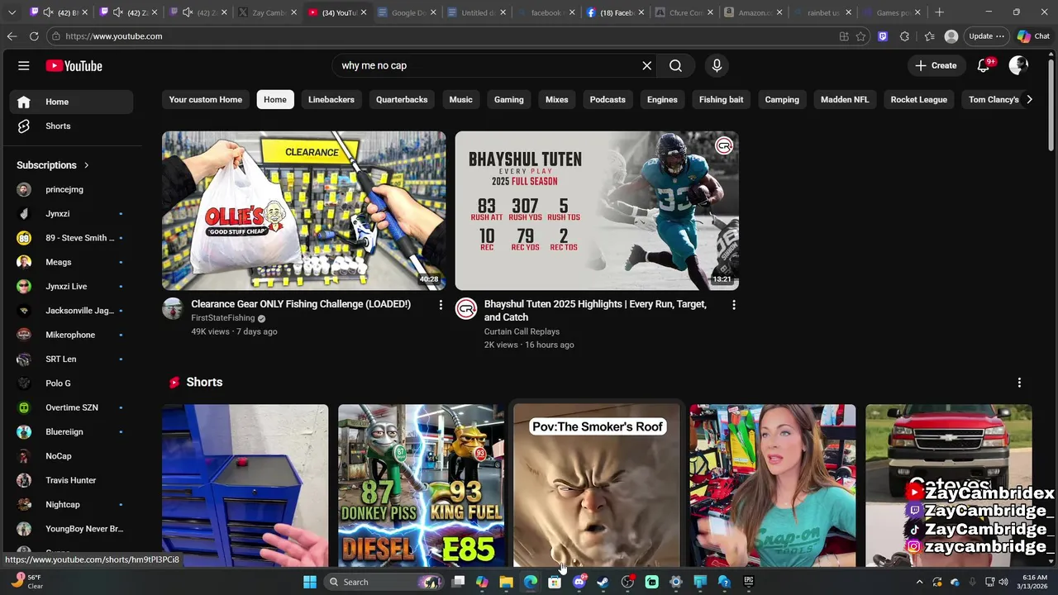Bookmark this page with the star icon

(860, 36)
